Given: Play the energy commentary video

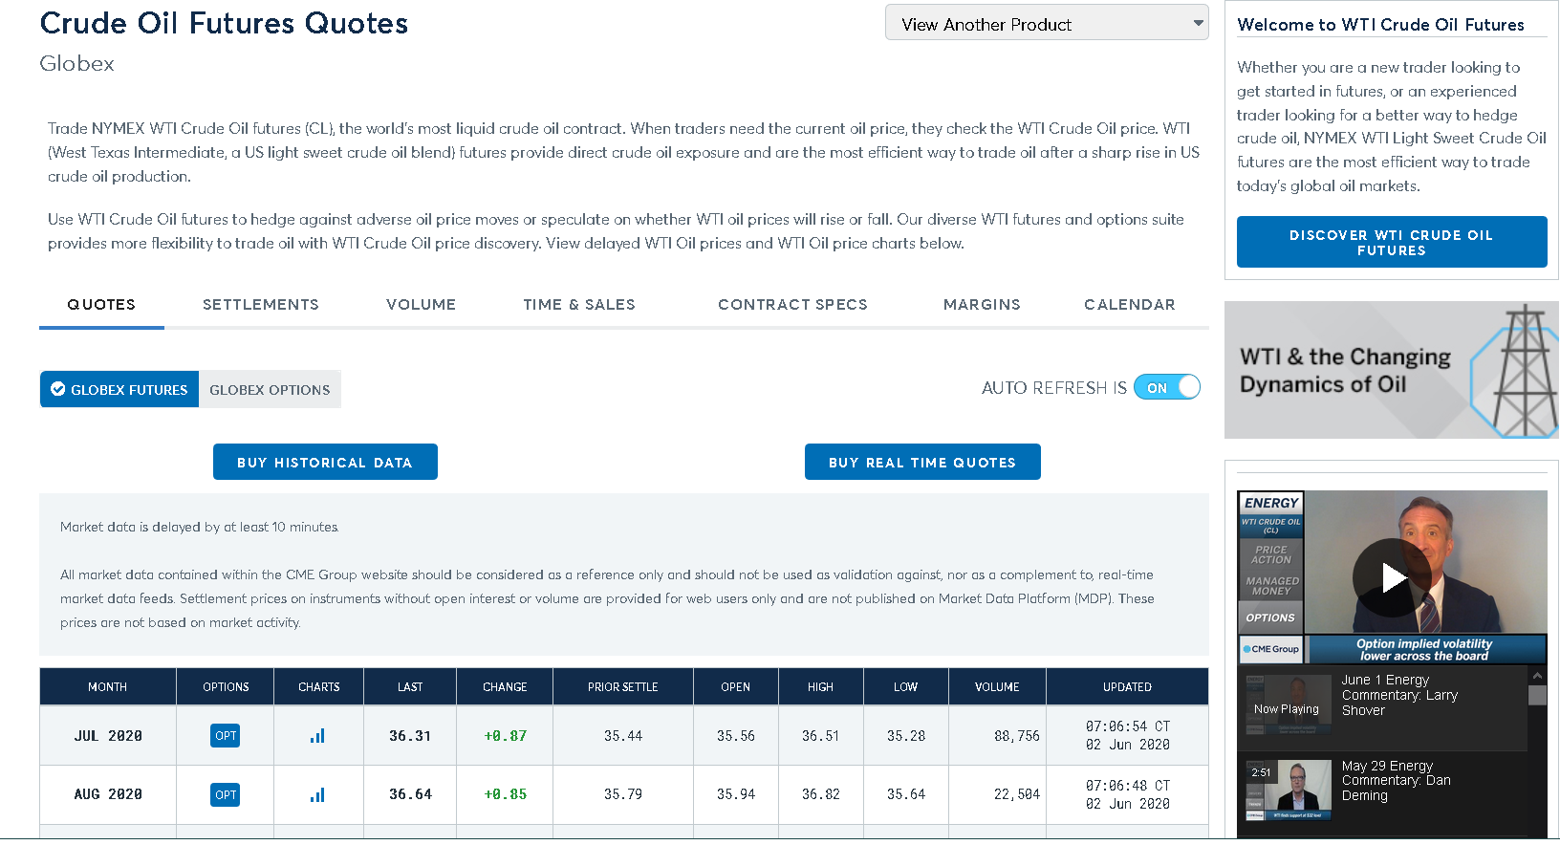Looking at the screenshot, I should (1392, 577).
